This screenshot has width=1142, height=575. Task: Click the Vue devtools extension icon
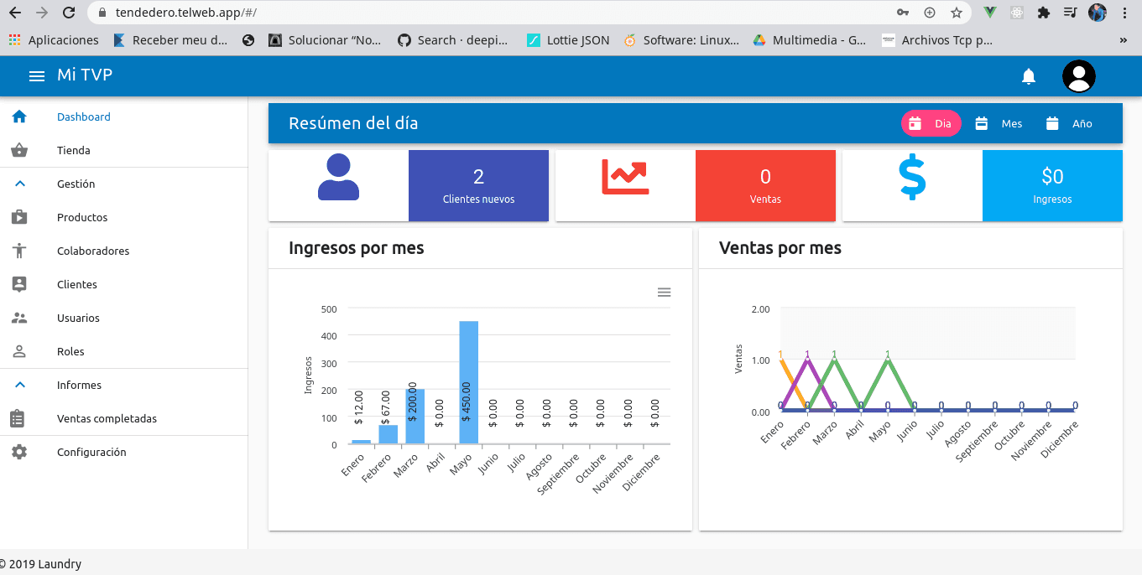[990, 13]
